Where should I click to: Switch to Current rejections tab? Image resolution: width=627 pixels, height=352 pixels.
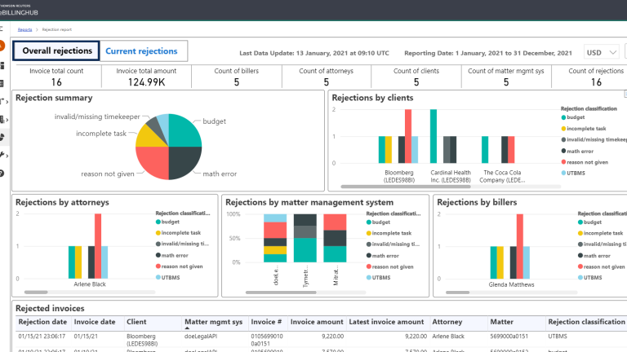[x=141, y=51]
